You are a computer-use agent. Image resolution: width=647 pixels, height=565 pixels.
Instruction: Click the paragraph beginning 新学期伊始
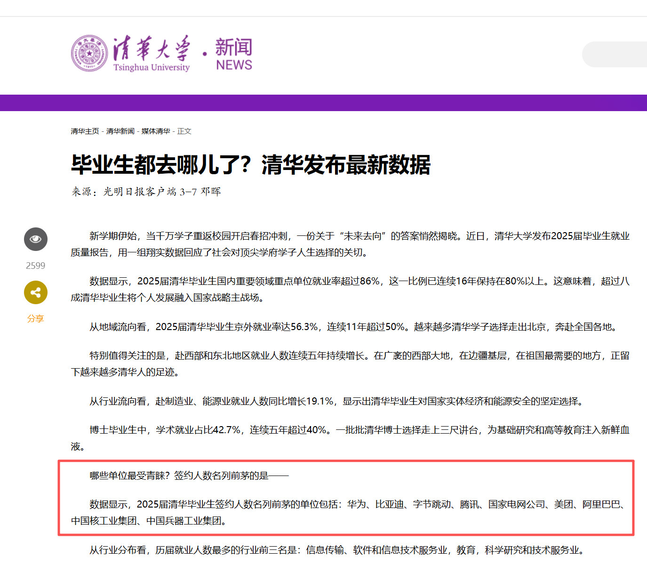pos(350,244)
